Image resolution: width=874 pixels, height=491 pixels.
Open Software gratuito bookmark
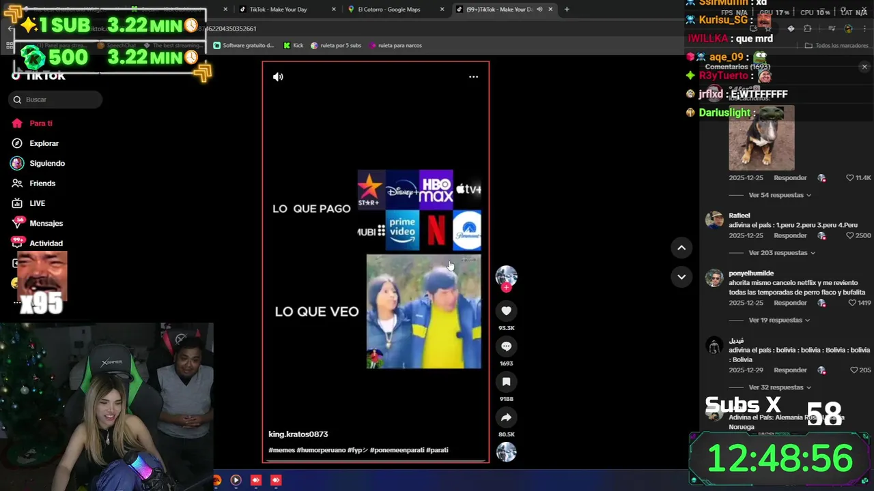pos(244,46)
